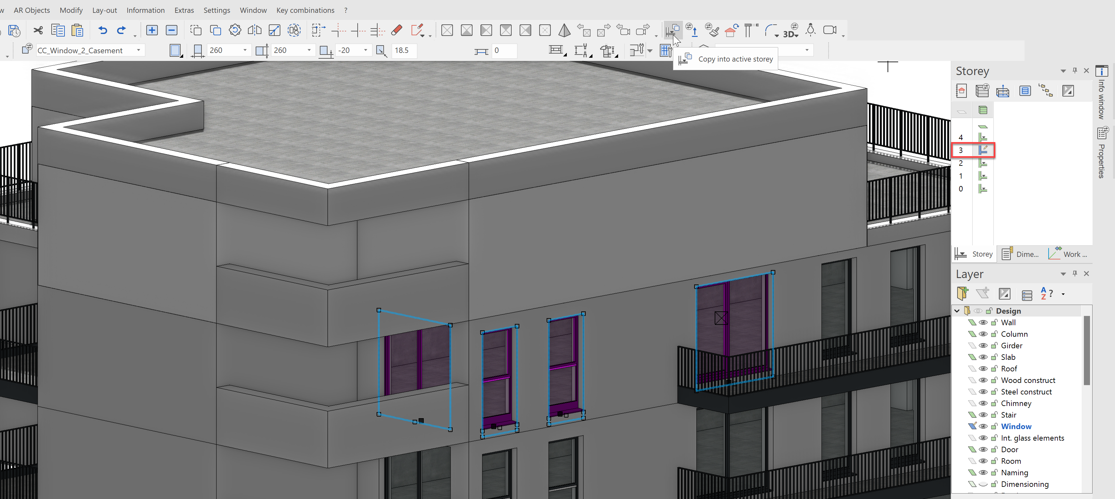Click the Layer panel vertical scrollbar
The image size is (1115, 499).
1086,351
